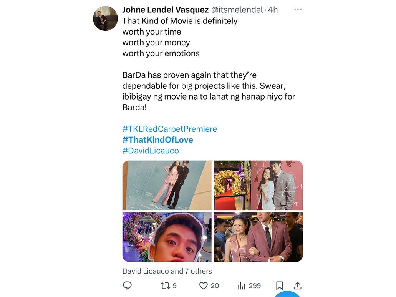The height and width of the screenshot is (297, 396).
Task: Open the #TKLRedCarpetPremiere hashtag
Action: tap(170, 129)
